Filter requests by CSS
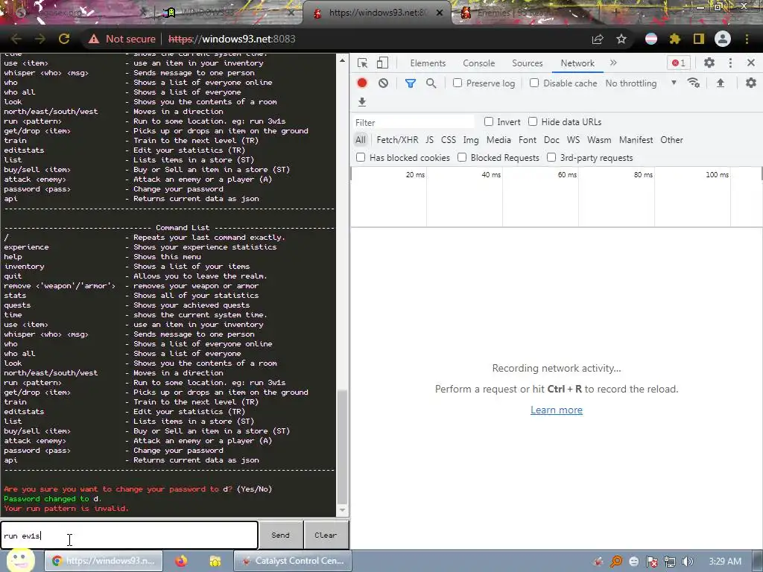Screen dimensions: 763x572 (448, 140)
